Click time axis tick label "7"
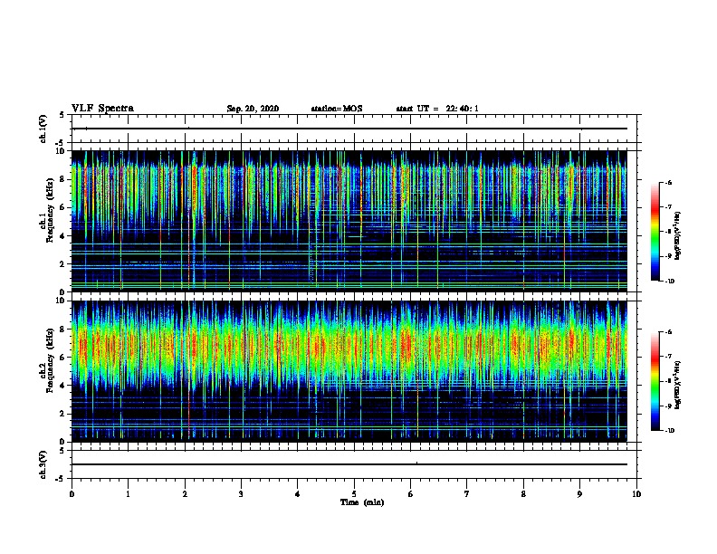The width and height of the screenshot is (717, 554). pos(467,494)
